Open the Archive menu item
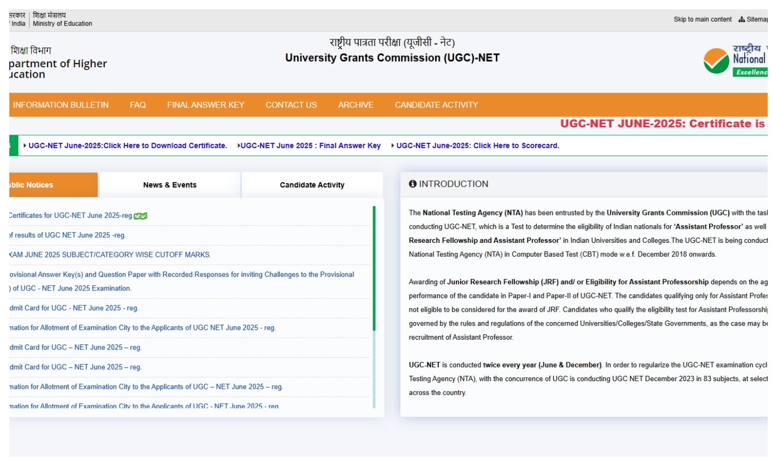This screenshot has height=466, width=777. click(x=356, y=105)
